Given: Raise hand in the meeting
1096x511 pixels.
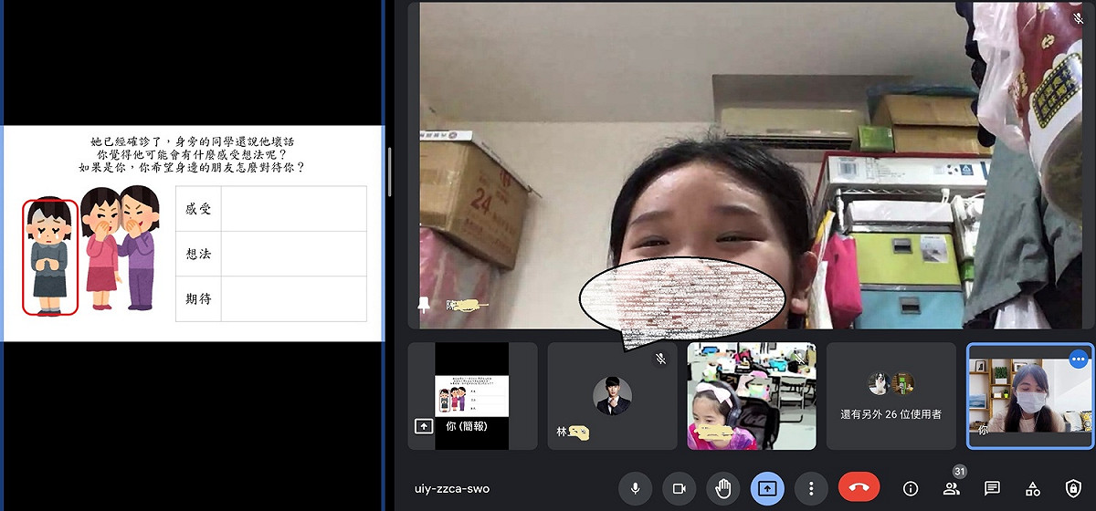Looking at the screenshot, I should coord(723,488).
